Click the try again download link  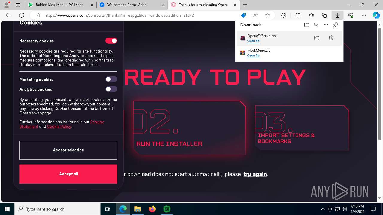tap(255, 174)
